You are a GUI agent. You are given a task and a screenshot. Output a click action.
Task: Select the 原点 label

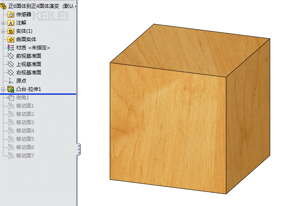point(21,81)
